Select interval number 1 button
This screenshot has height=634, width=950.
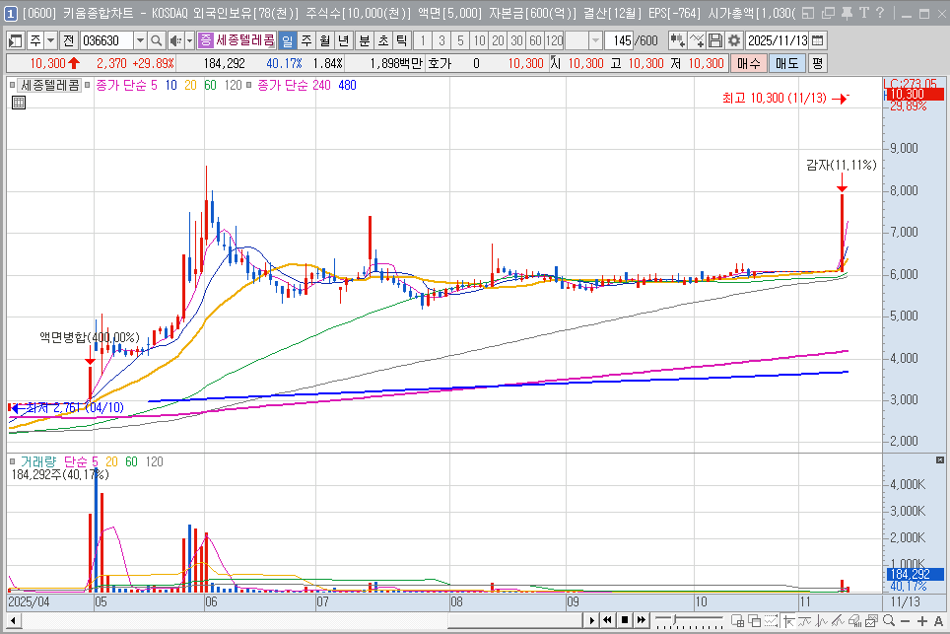423,40
